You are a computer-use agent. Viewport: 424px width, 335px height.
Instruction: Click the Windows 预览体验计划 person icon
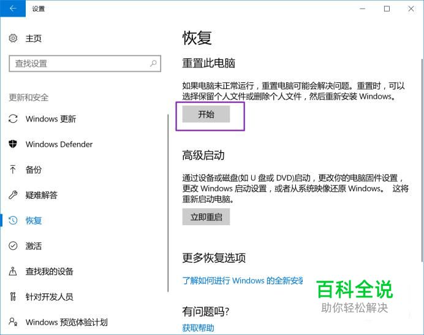click(13, 322)
